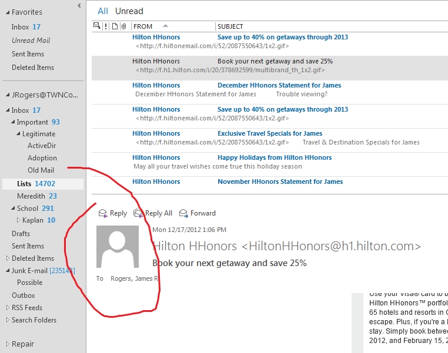
Task: Collapse the Junk E-mail folder
Action: click(x=8, y=271)
